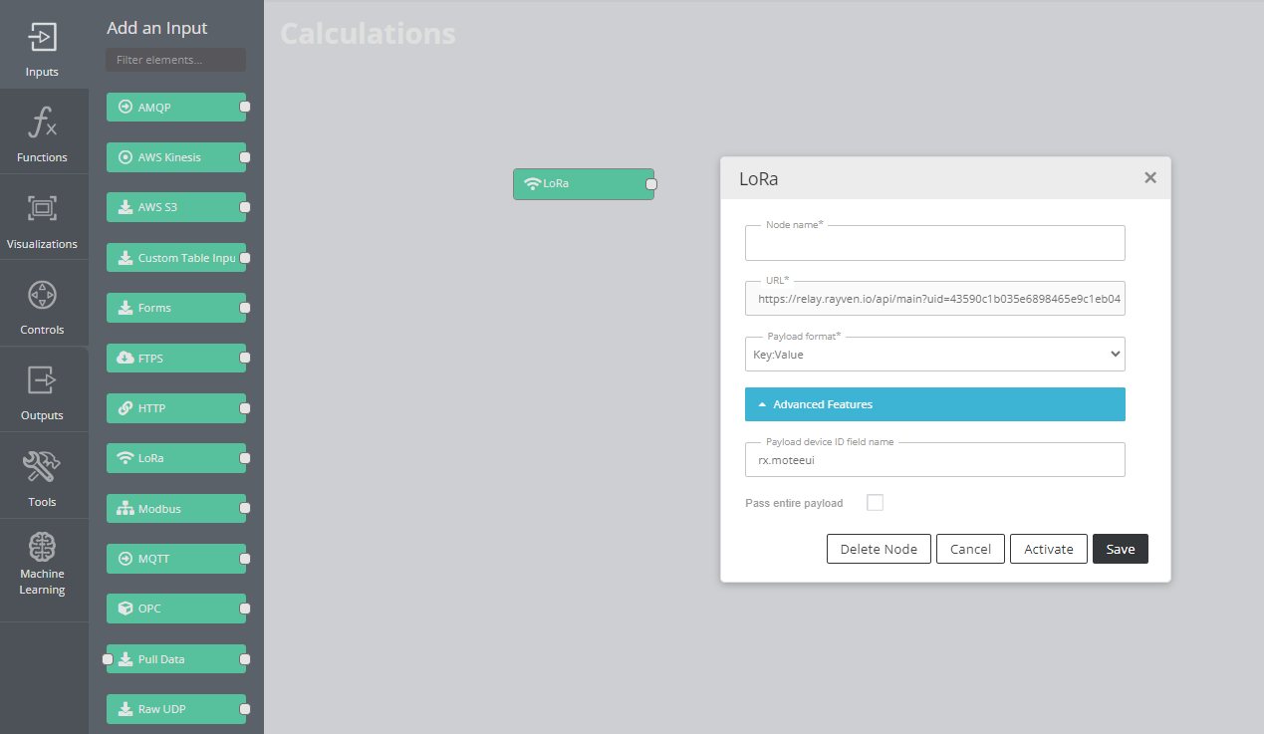Click the Save button
This screenshot has height=734, width=1264.
(x=1121, y=549)
